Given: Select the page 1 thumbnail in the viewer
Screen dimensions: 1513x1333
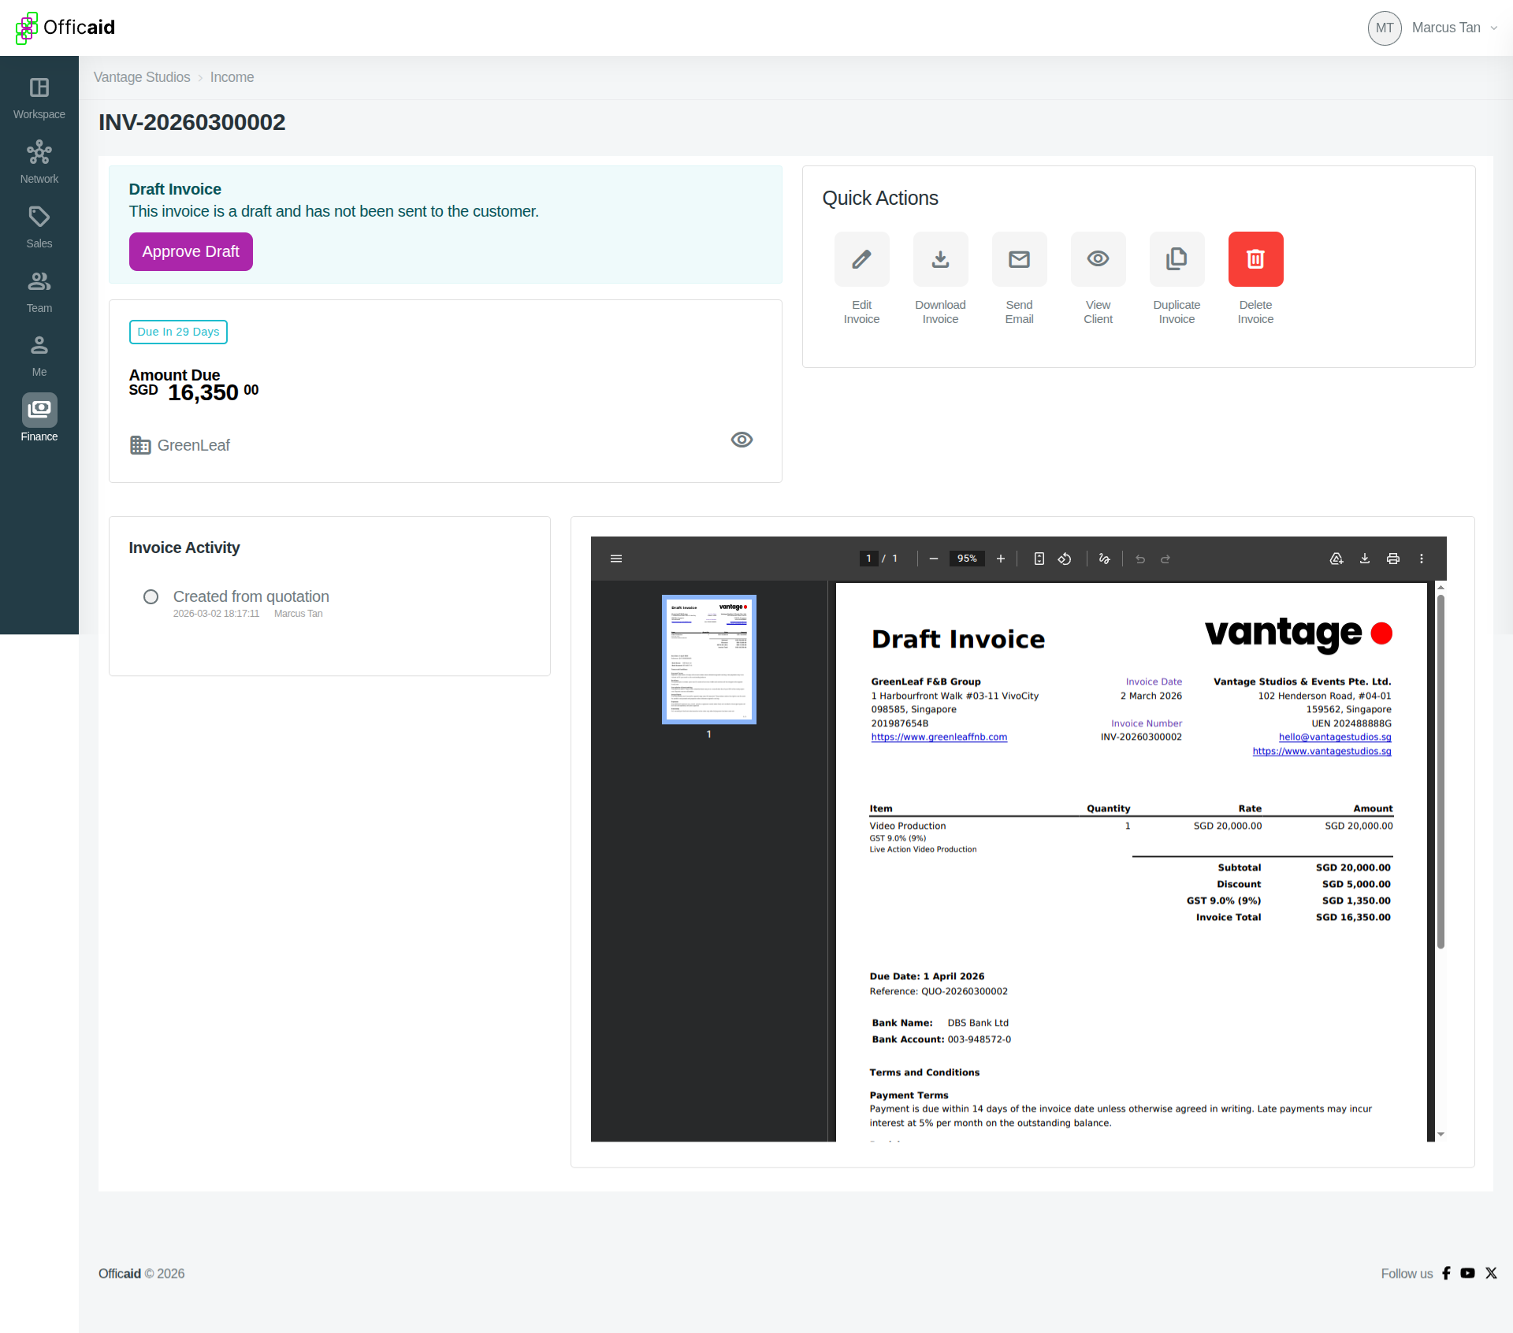Looking at the screenshot, I should point(708,659).
